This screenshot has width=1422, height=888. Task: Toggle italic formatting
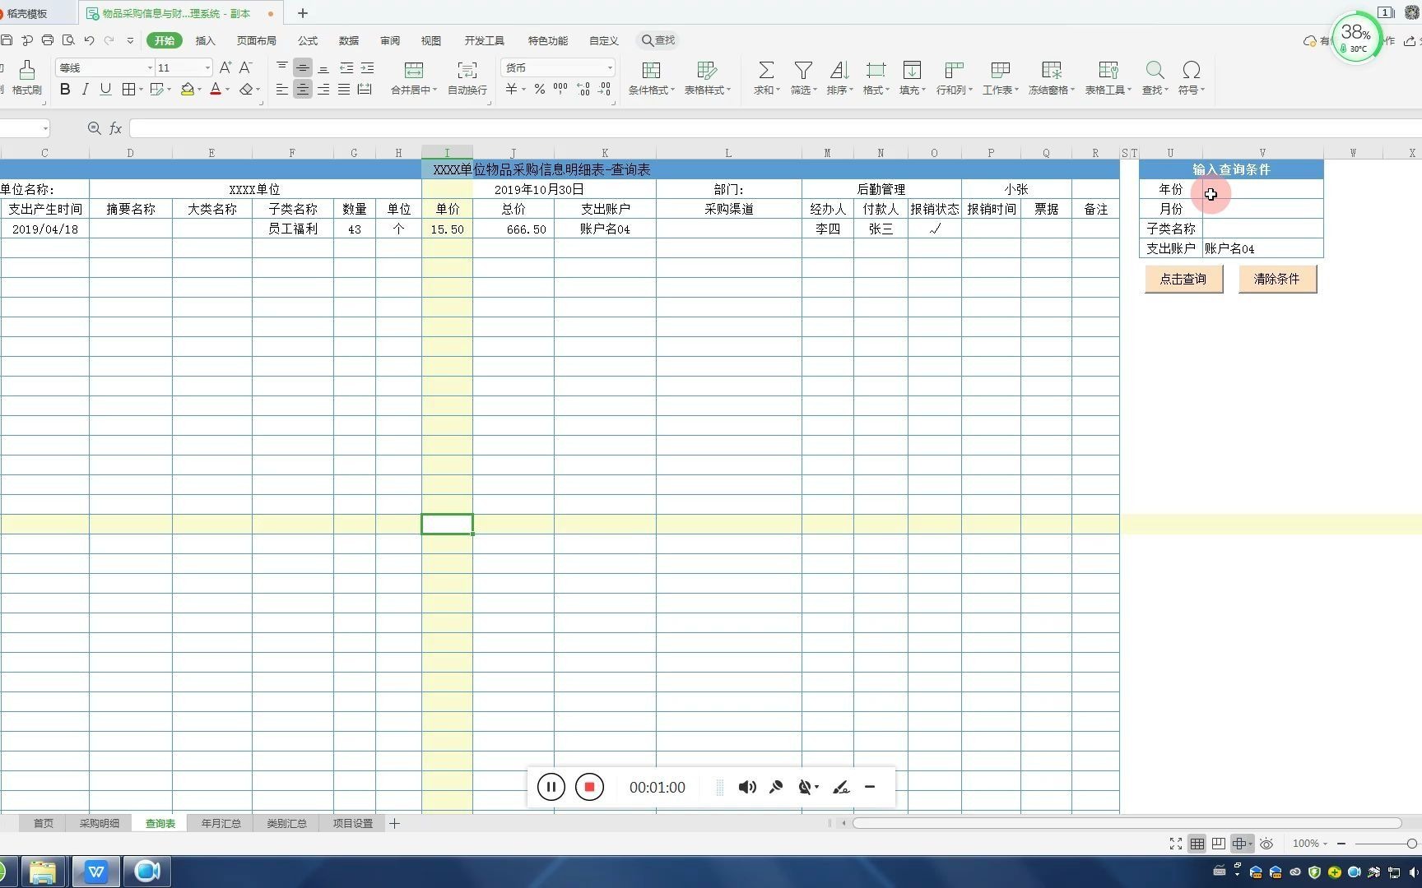click(85, 90)
